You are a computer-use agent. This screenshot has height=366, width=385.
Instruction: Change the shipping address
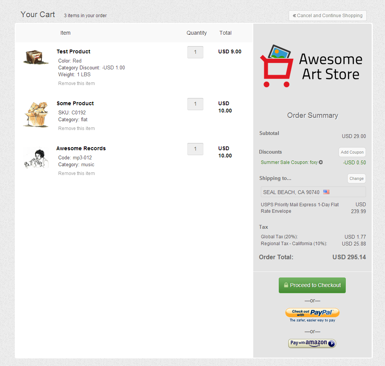point(356,178)
